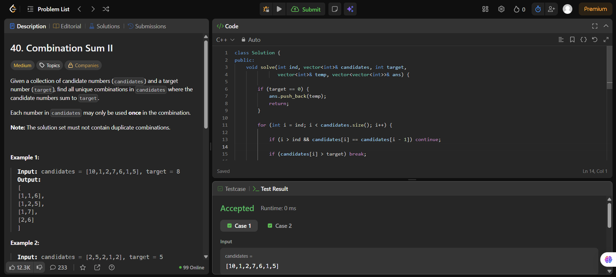The image size is (616, 277).
Task: Open the C++ language dropdown
Action: pos(225,40)
